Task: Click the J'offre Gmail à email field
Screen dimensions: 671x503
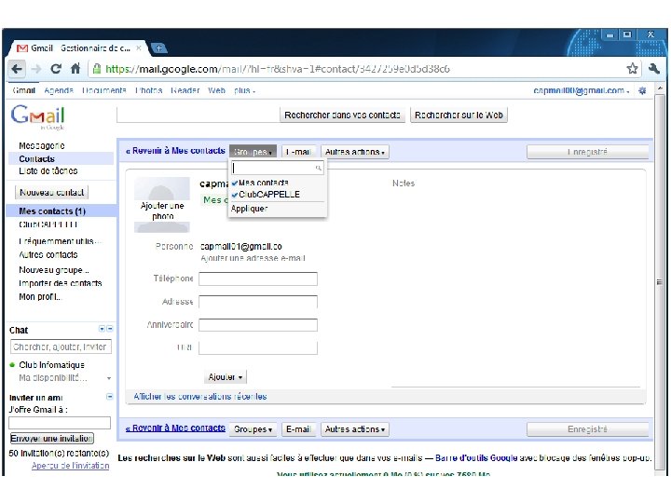Action: click(60, 423)
